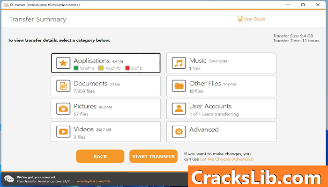Click the green application status square
The height and width of the screenshot is (187, 328).
click(x=76, y=68)
